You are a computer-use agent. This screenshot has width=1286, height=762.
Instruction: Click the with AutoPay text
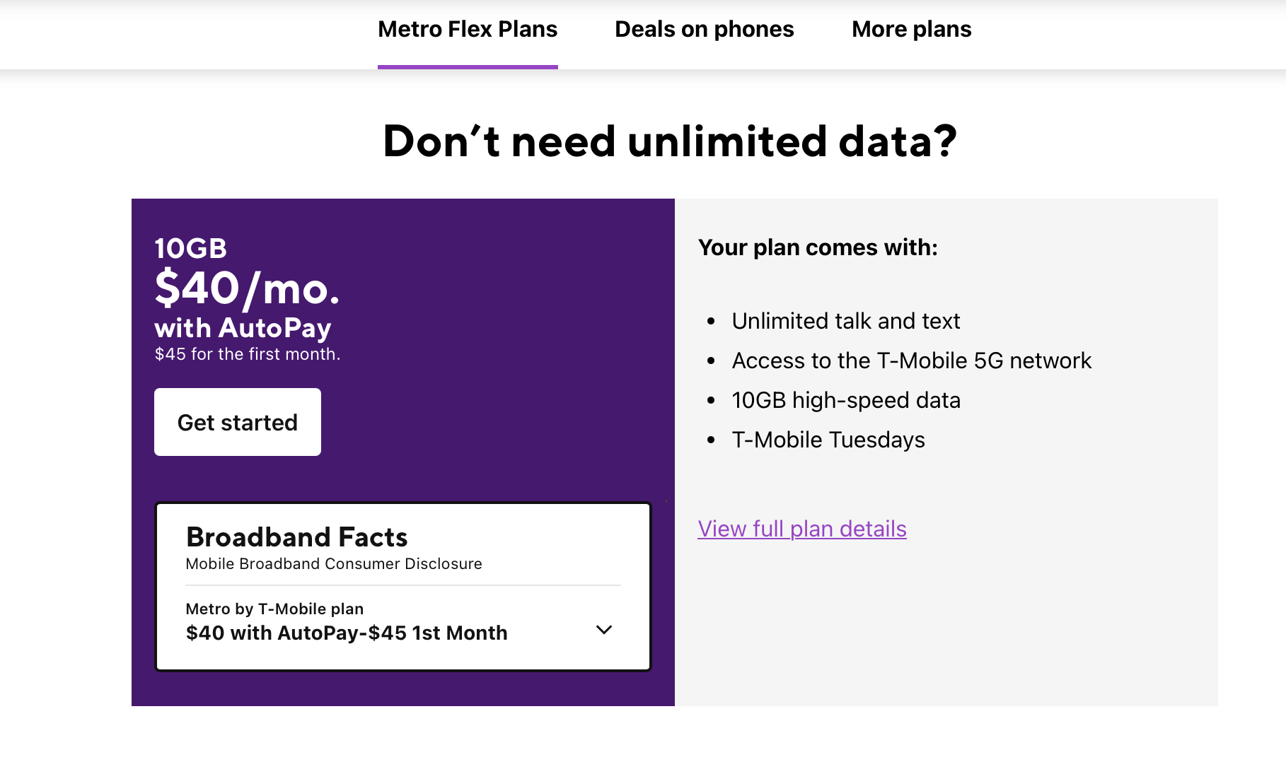click(243, 327)
